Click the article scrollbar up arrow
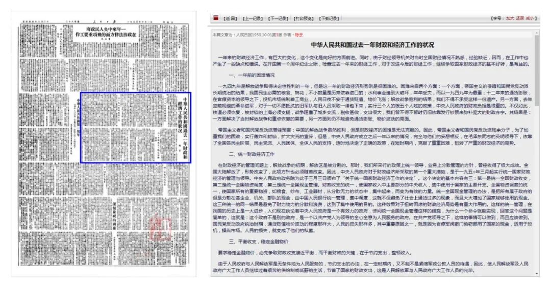This screenshot has width=551, height=288. click(537, 33)
